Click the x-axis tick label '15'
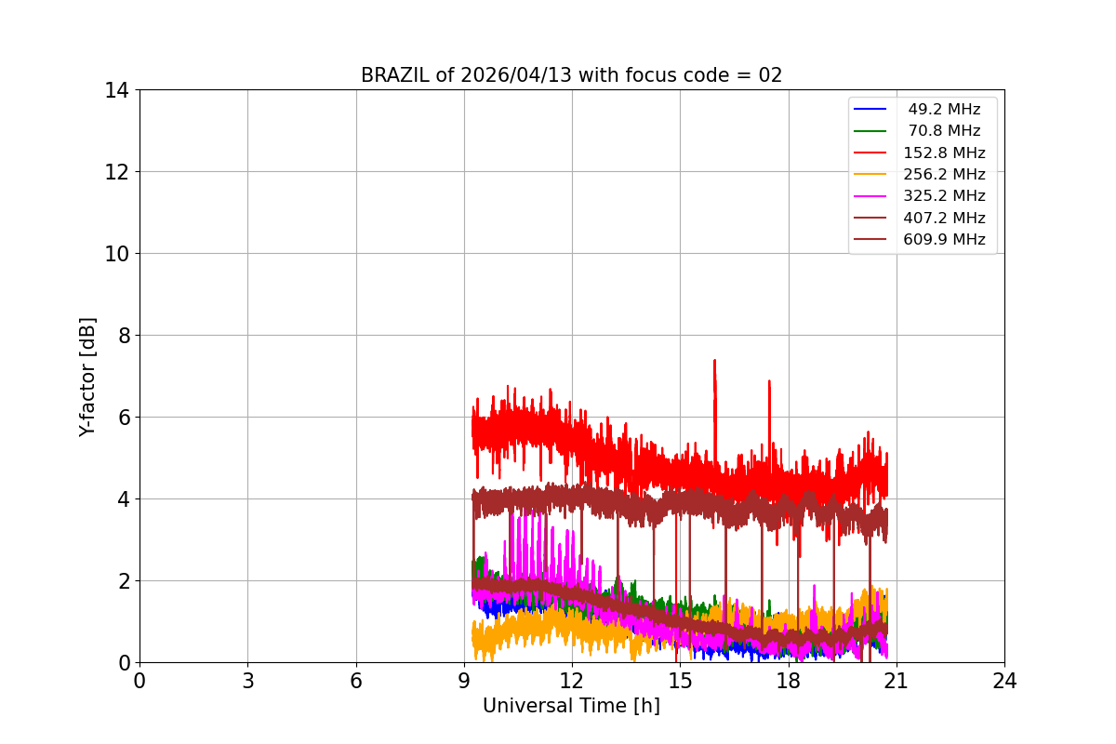The image size is (1116, 744). click(680, 681)
